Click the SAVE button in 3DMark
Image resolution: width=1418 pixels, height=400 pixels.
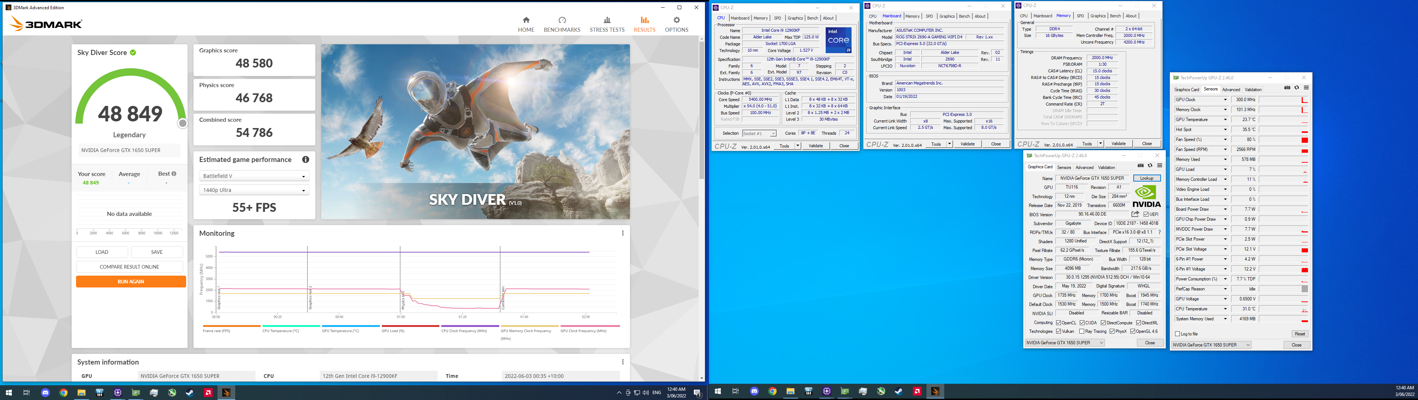pos(157,252)
